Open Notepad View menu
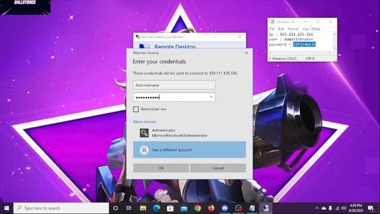This screenshot has height=214, width=380. point(306,29)
